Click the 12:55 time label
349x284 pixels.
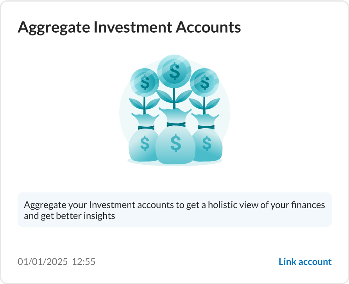tap(84, 261)
